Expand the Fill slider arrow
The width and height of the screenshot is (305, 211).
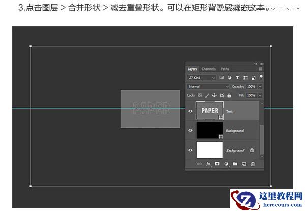260,95
